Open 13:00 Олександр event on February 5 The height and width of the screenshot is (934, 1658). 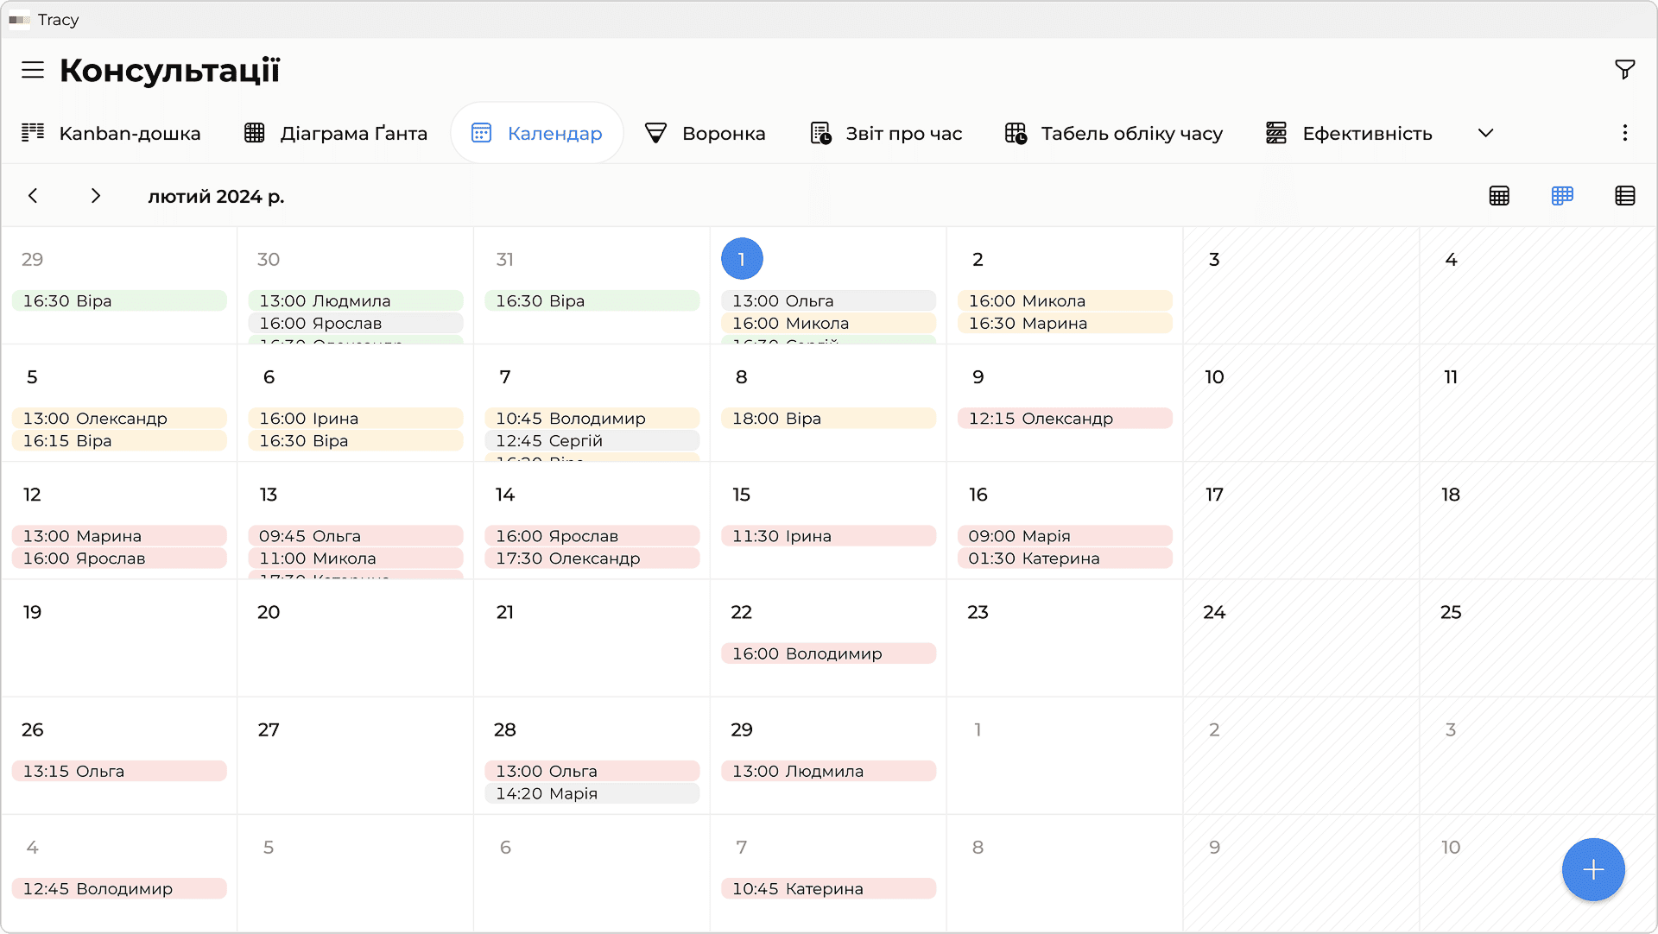coord(119,418)
